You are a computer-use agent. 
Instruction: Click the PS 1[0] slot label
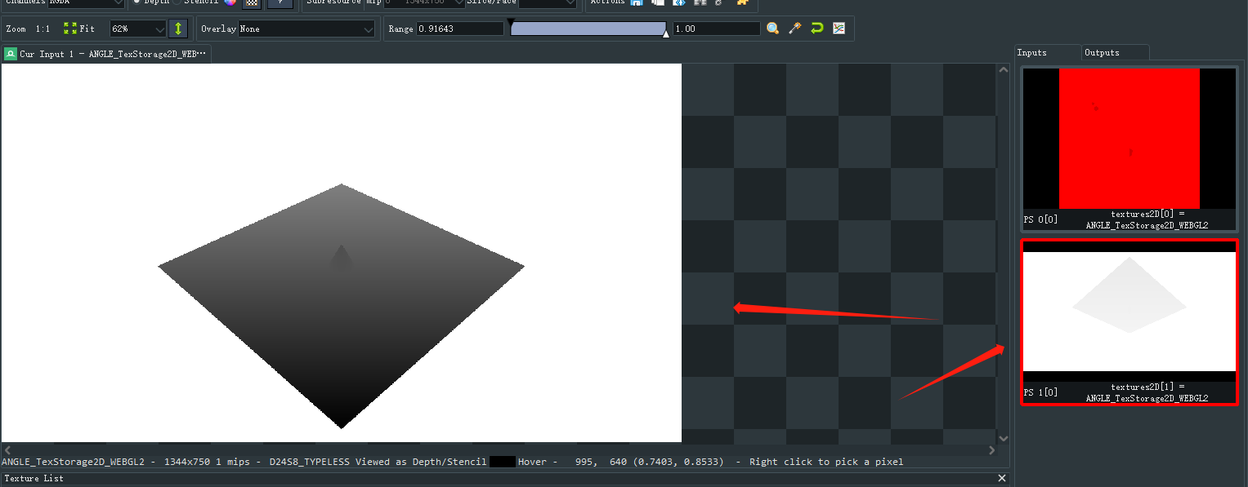1040,392
